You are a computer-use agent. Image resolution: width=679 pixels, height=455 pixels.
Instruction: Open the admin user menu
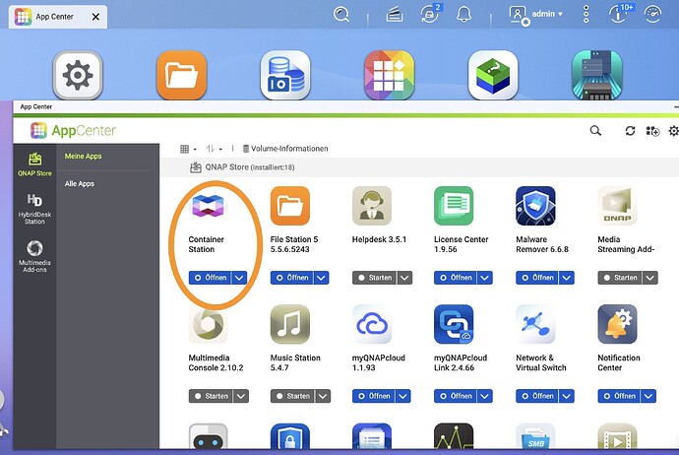536,15
